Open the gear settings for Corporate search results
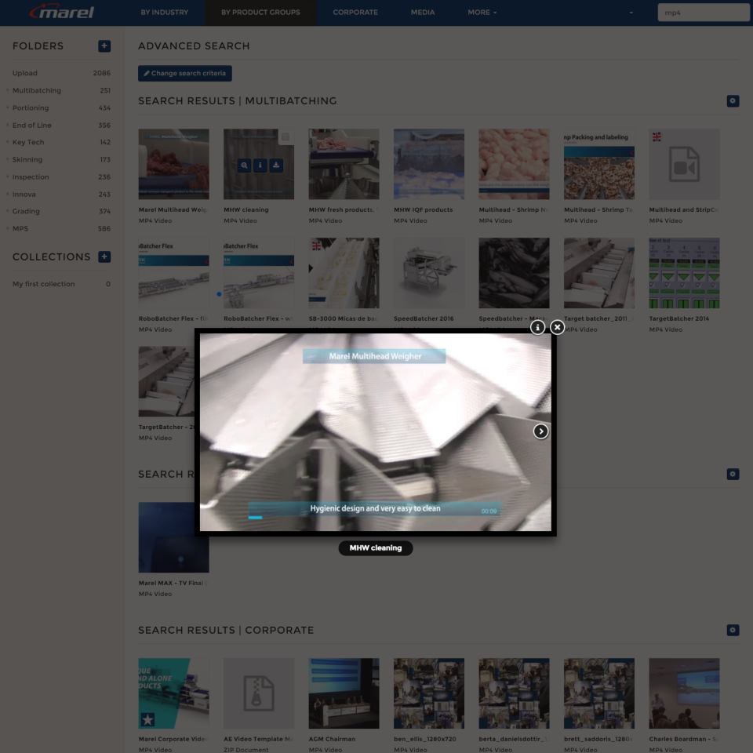Screen dimensions: 753x753 tap(733, 630)
